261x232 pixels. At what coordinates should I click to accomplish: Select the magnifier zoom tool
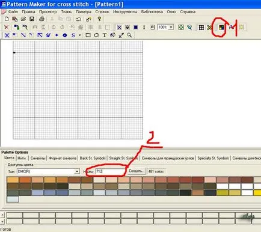pyautogui.click(x=129, y=35)
